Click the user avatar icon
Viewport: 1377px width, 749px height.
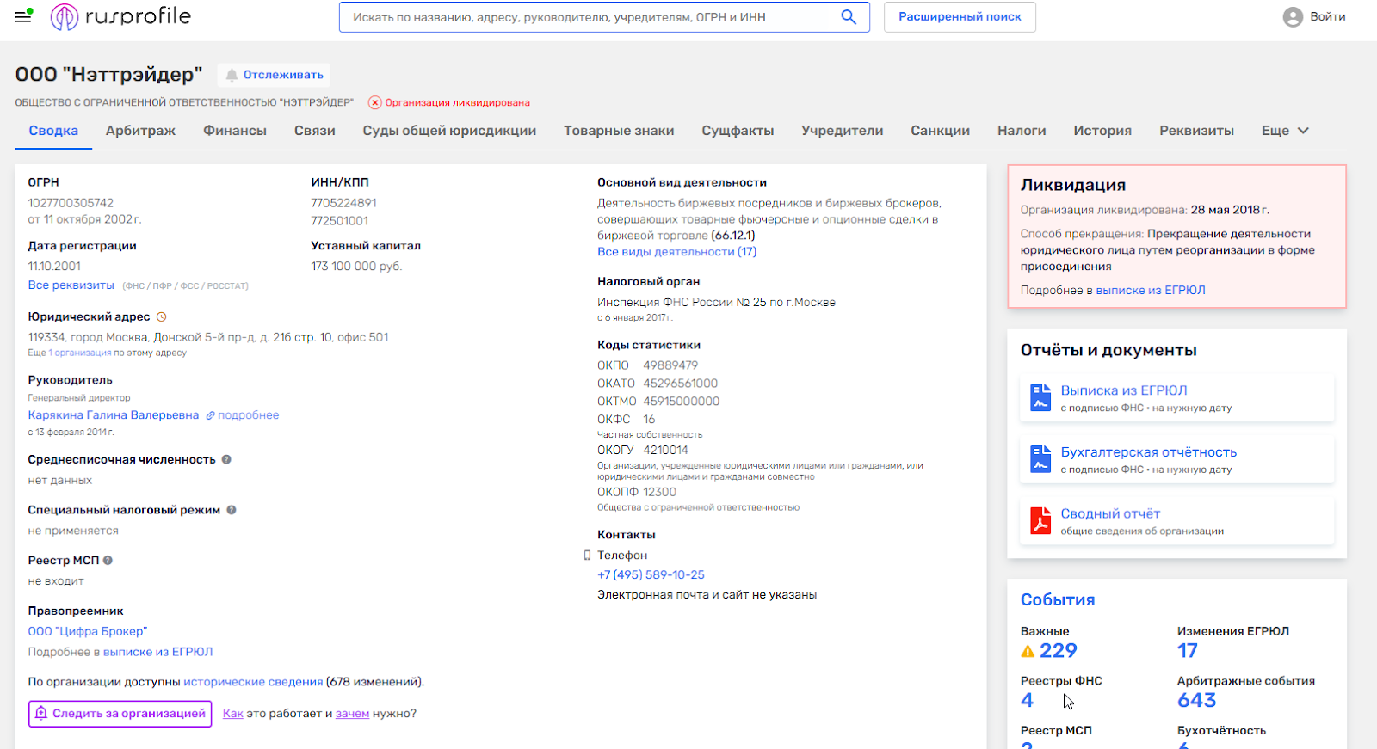point(1293,17)
